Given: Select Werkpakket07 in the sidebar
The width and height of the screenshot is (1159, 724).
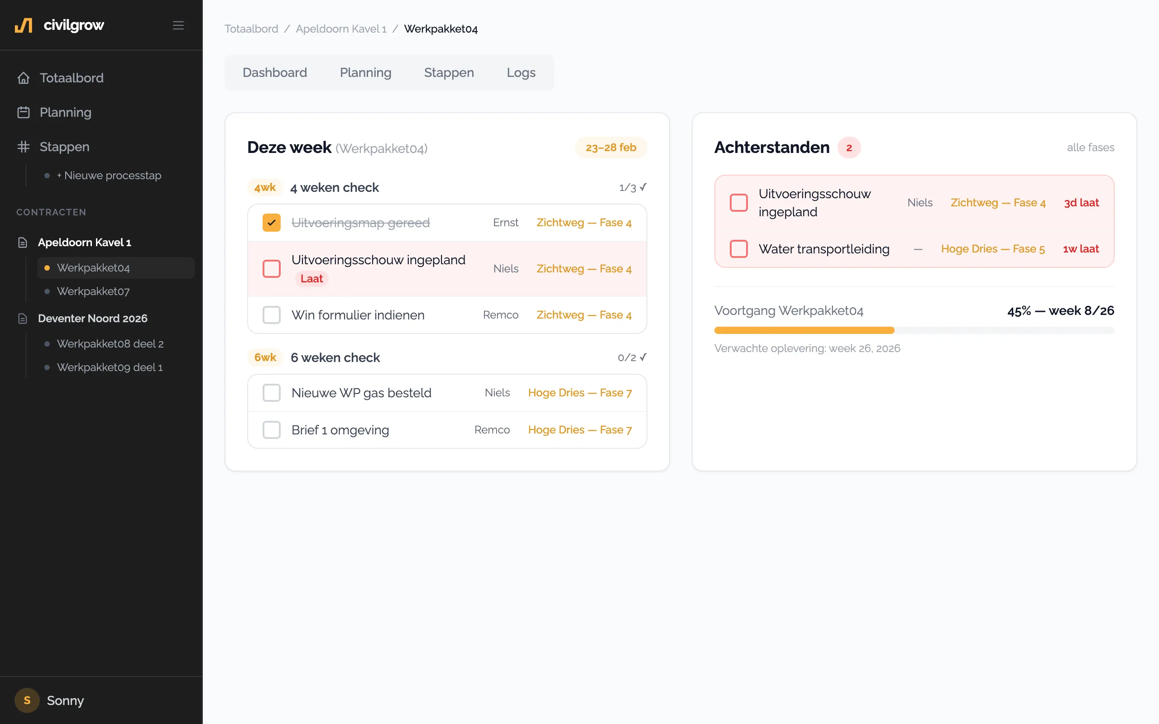Looking at the screenshot, I should pyautogui.click(x=94, y=291).
